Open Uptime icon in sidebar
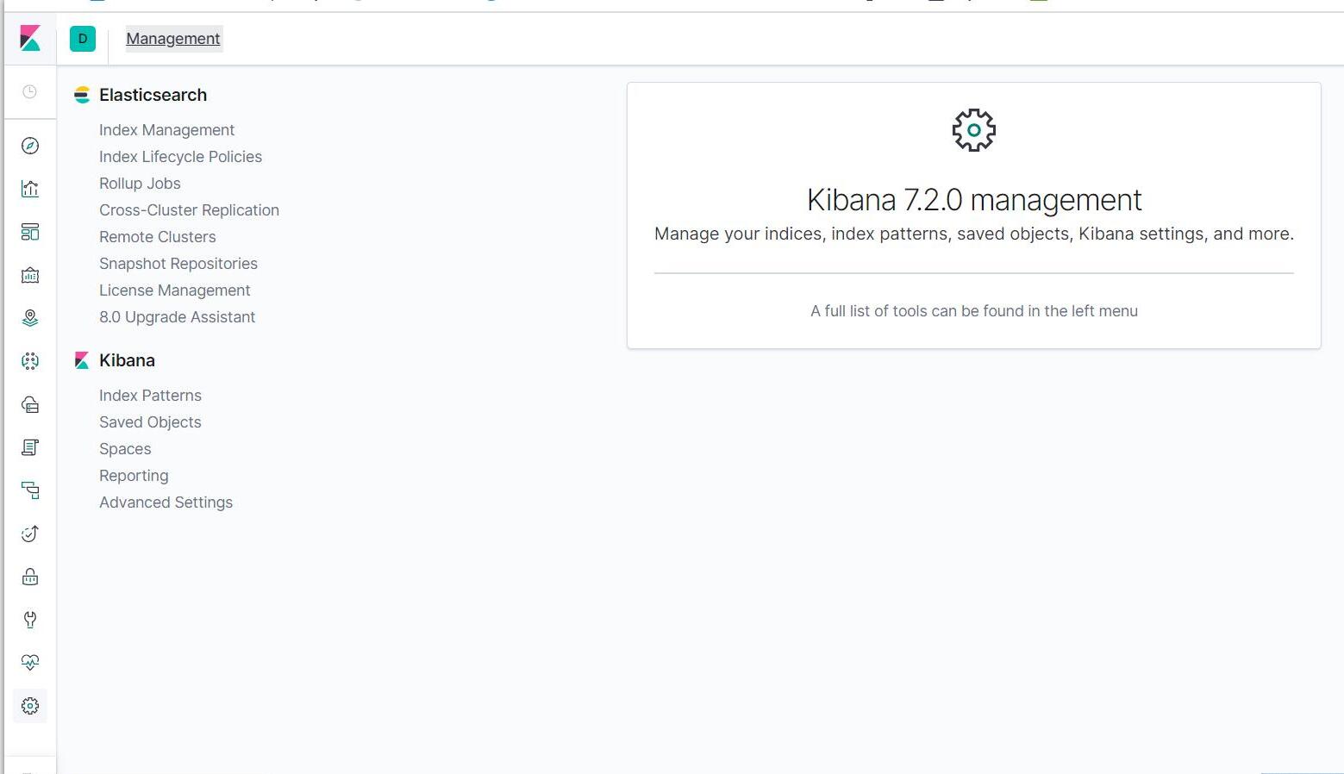 point(30,534)
